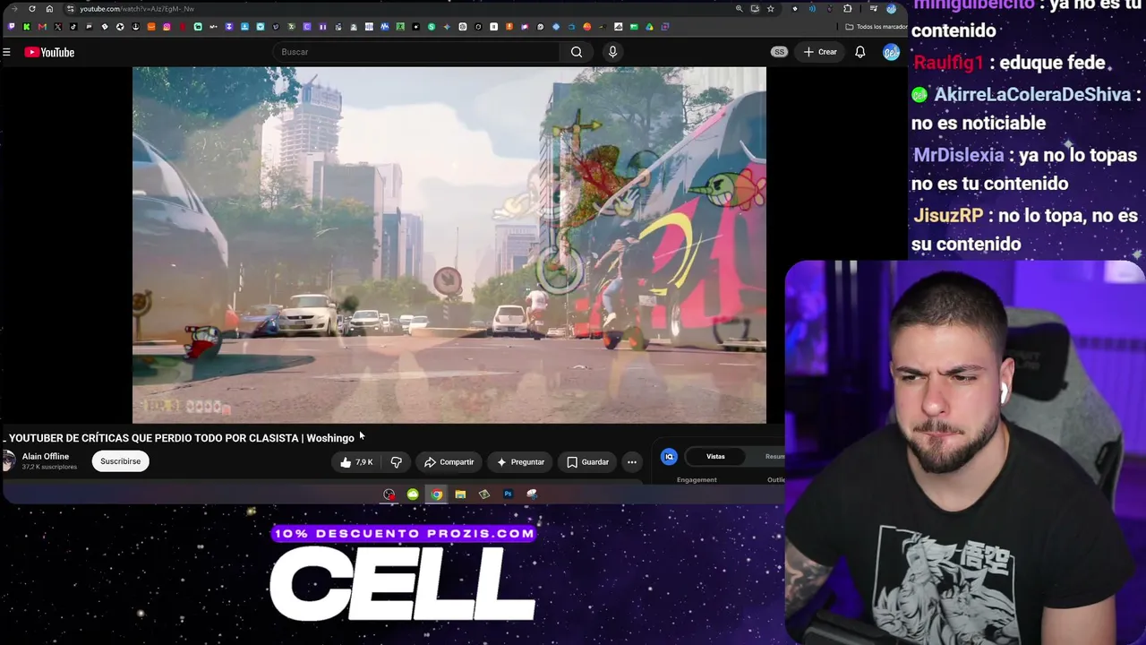Image resolution: width=1146 pixels, height=645 pixels.
Task: Open the TikTok bookmark
Action: 73,27
